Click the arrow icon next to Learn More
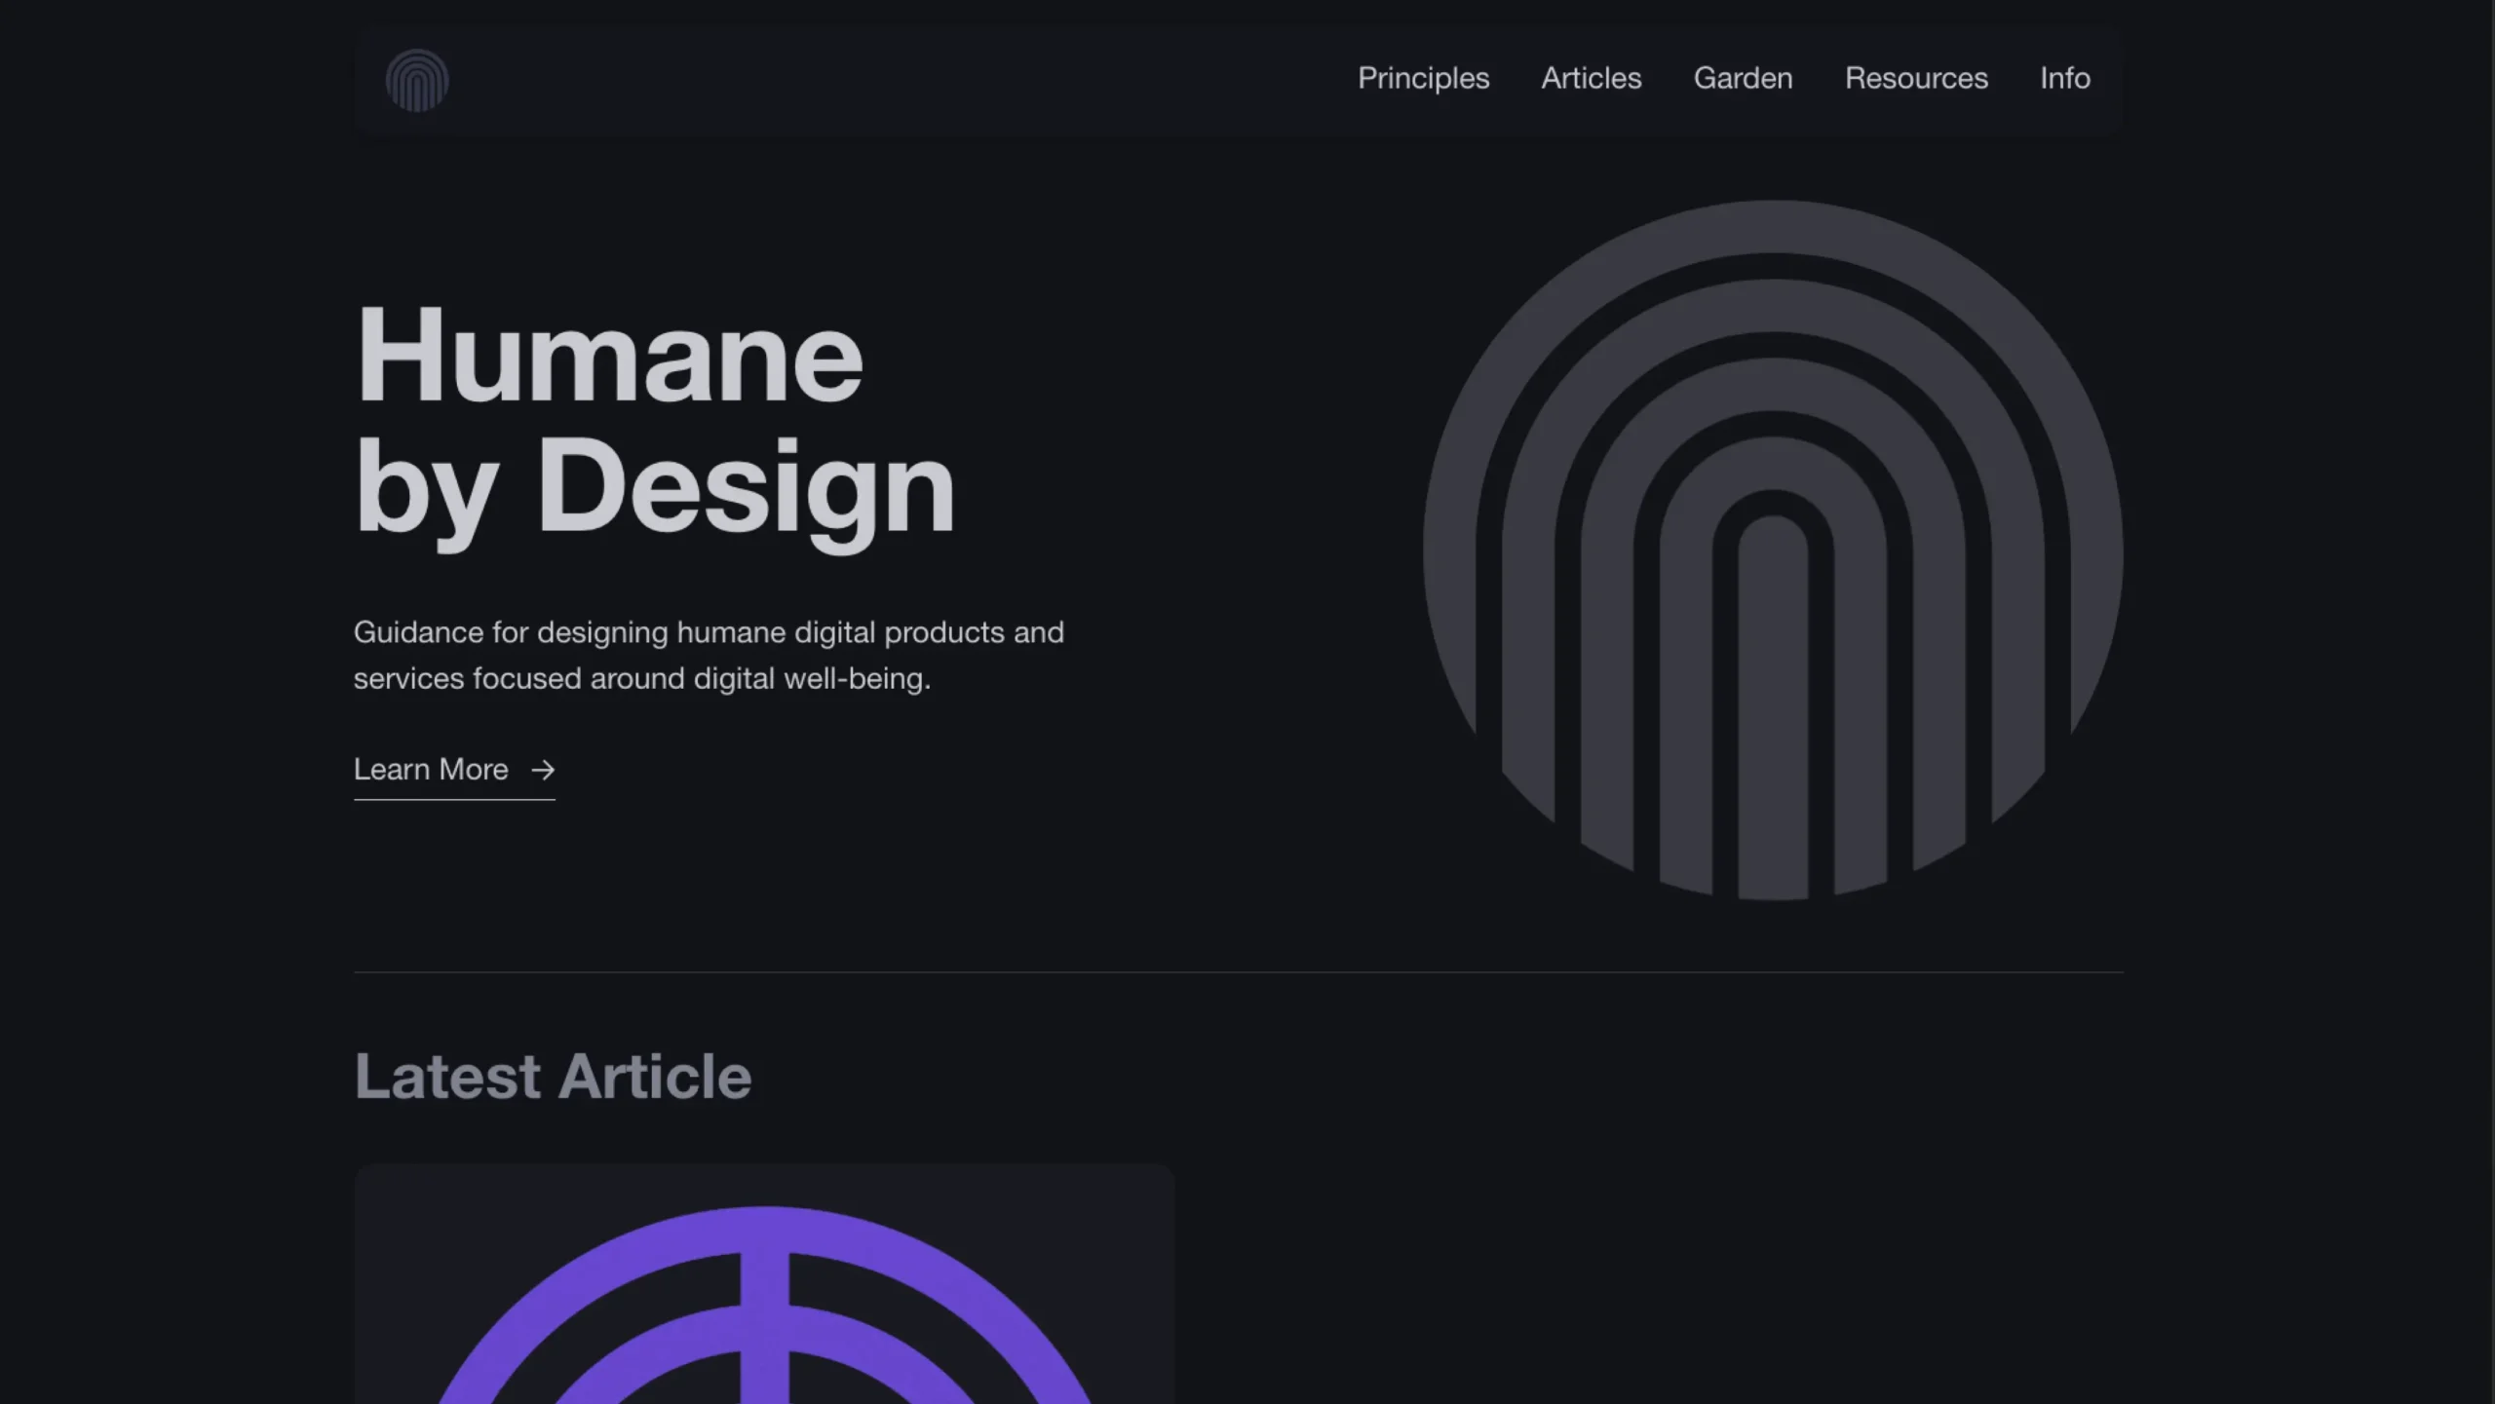This screenshot has width=2495, height=1404. (x=543, y=771)
